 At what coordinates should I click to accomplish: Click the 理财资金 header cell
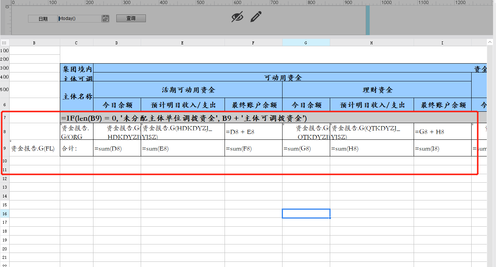click(x=377, y=90)
